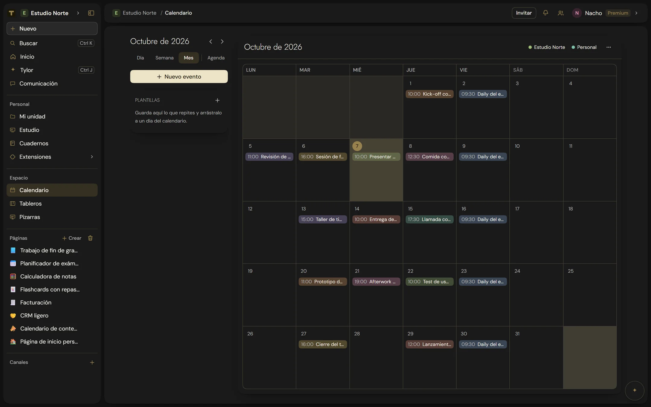Open 12:00 Lanzamiento event on 29
The image size is (651, 407).
pos(429,344)
